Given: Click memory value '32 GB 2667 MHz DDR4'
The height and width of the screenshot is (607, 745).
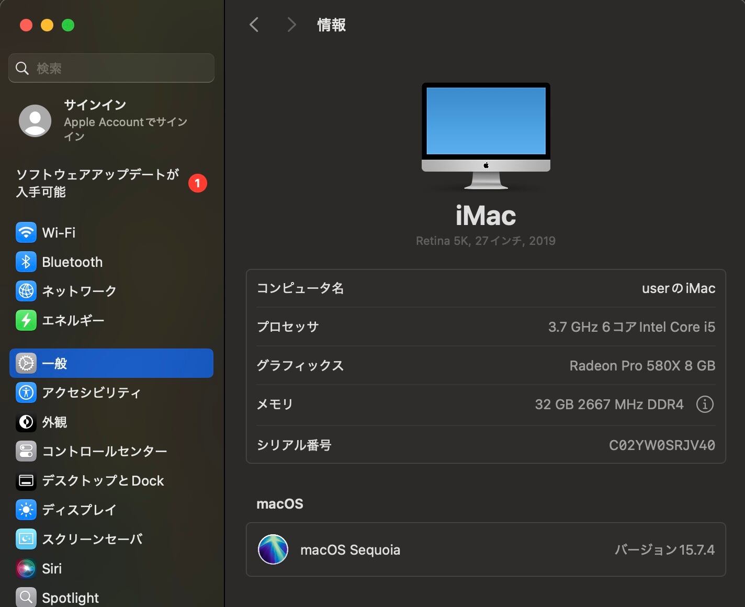Looking at the screenshot, I should click(609, 404).
